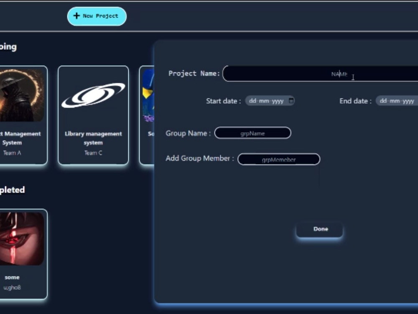
Task: Click the u;gho8 team label
Action: (x=12, y=288)
